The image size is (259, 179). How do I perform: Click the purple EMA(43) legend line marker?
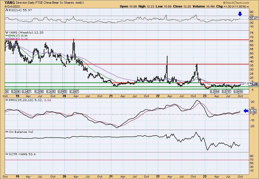(7, 39)
